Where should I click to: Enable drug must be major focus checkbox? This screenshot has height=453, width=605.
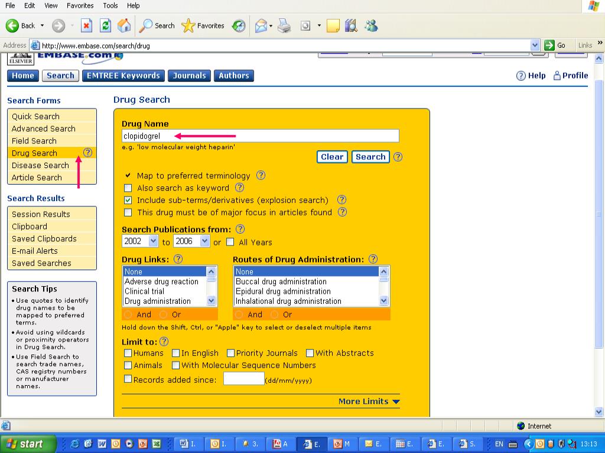(128, 212)
